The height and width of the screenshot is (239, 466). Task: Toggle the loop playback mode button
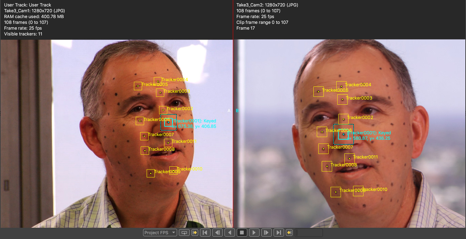point(184,233)
